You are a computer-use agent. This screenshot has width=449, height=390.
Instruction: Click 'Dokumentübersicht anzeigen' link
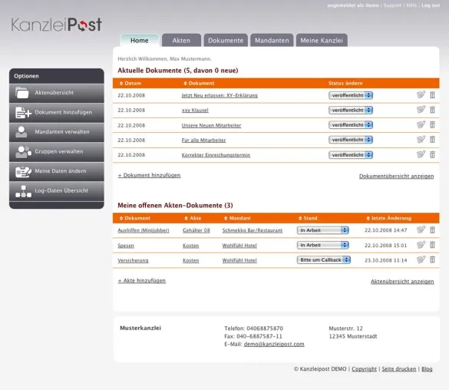tap(397, 176)
